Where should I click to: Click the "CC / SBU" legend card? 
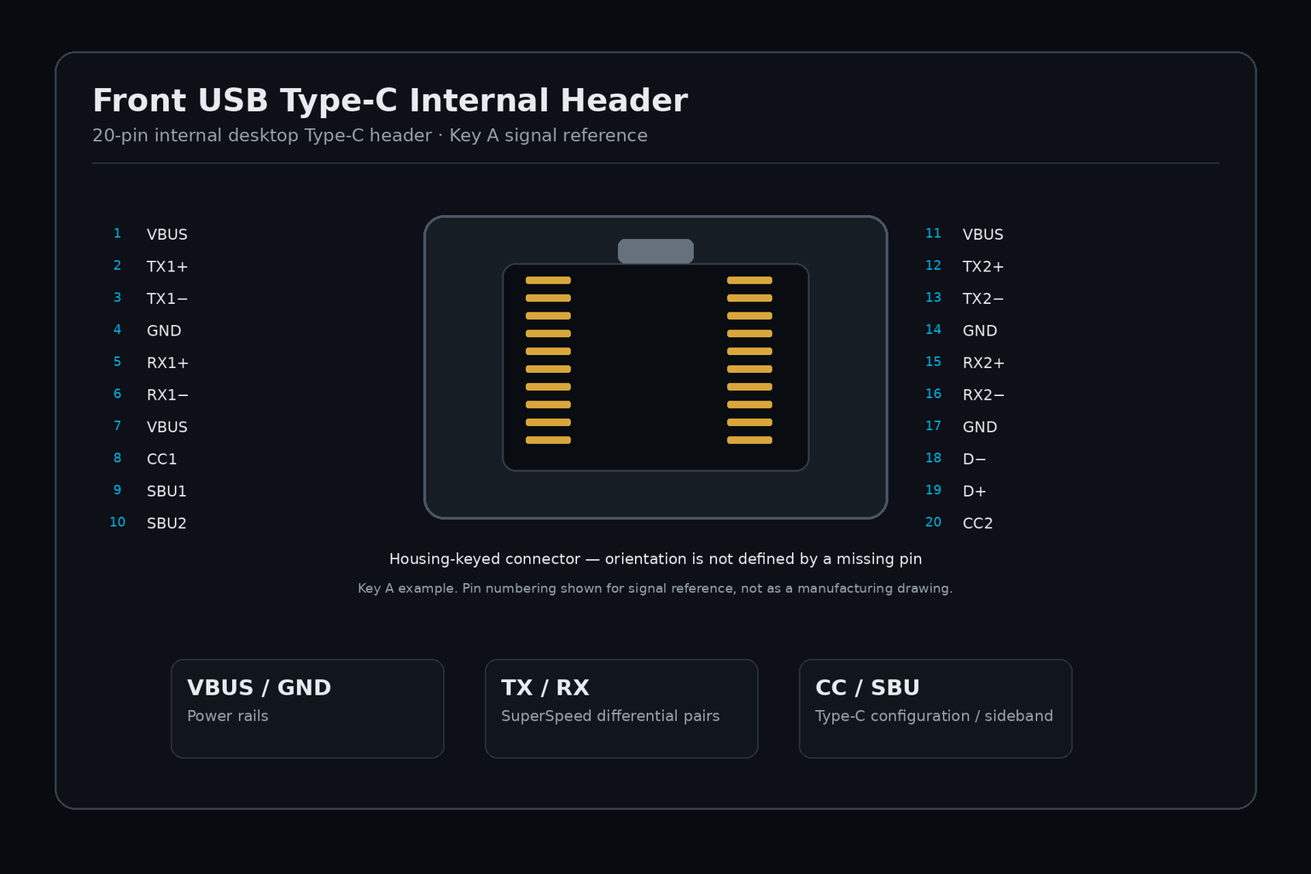click(935, 708)
